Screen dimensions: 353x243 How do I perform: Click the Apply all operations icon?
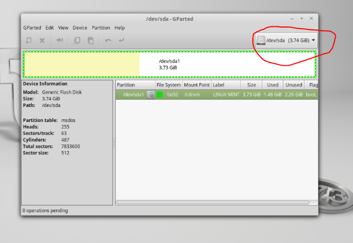[x=121, y=40]
